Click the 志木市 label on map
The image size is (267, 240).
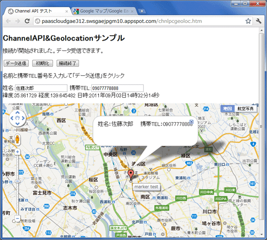tap(70, 208)
